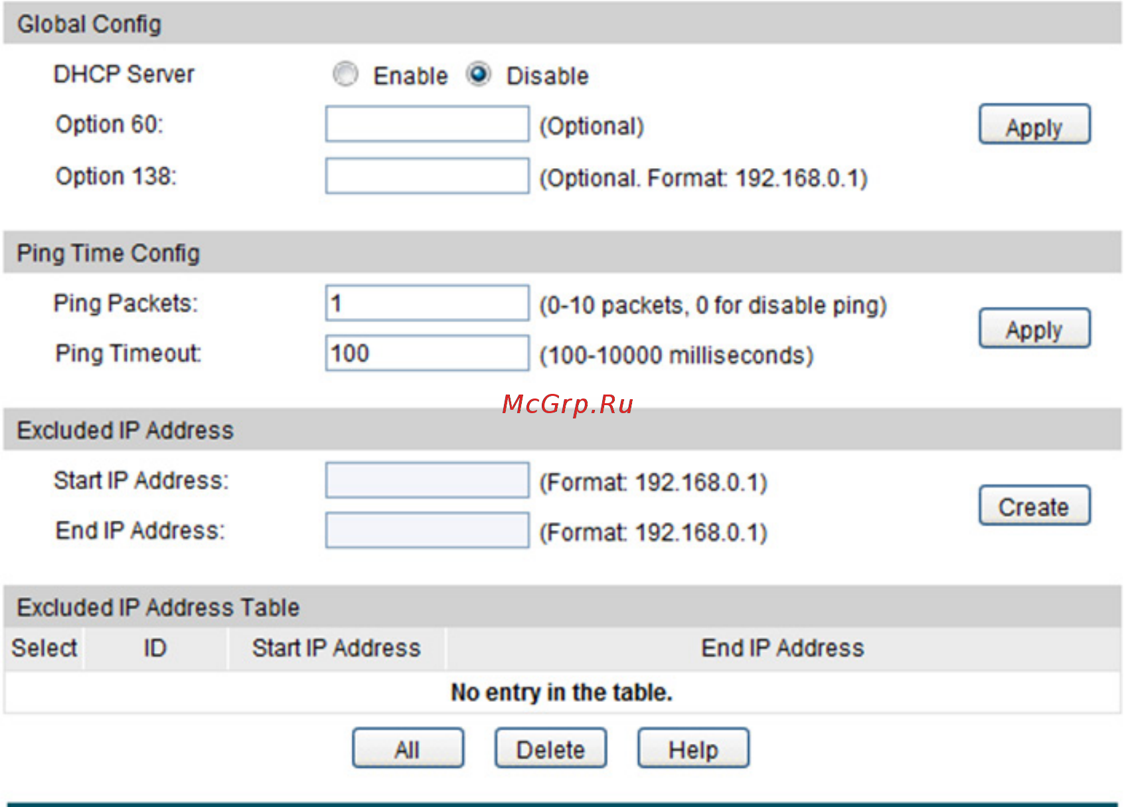This screenshot has width=1128, height=807.
Task: Click the ID column header
Action: coord(155,648)
